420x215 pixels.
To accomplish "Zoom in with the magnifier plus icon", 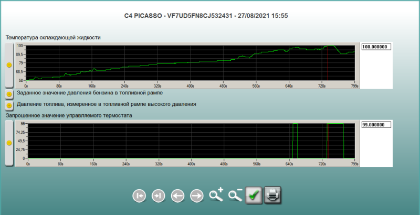I will 216,195.
